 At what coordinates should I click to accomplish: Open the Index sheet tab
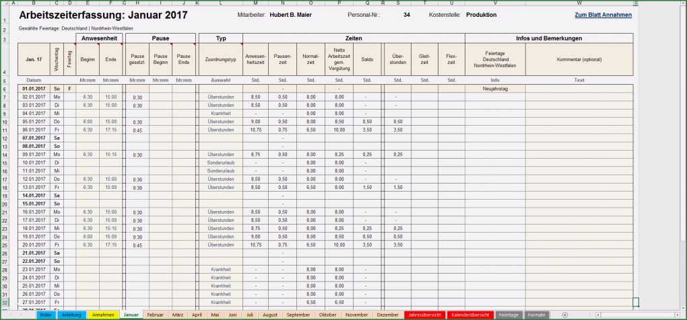(x=46, y=315)
